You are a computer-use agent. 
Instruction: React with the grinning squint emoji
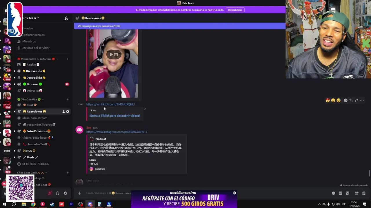pyautogui.click(x=333, y=100)
